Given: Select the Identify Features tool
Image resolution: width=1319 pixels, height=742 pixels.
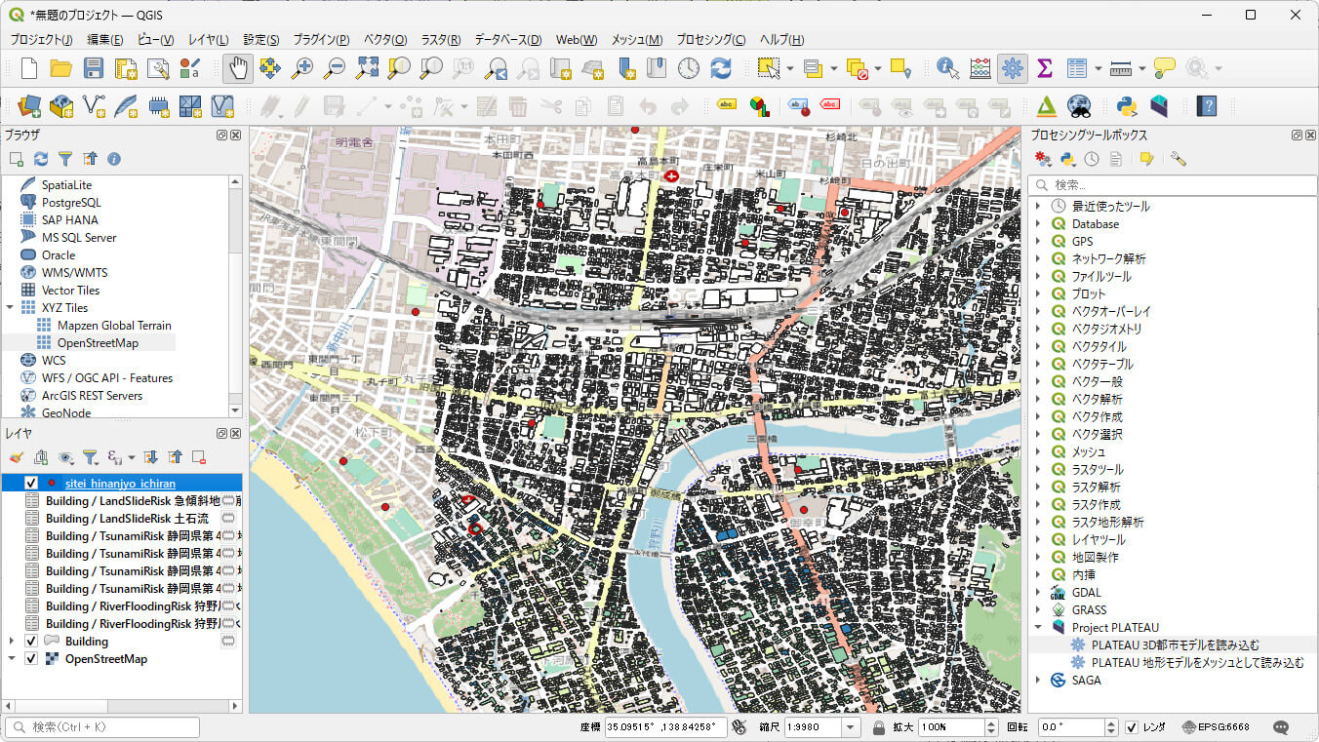Looking at the screenshot, I should 947,68.
